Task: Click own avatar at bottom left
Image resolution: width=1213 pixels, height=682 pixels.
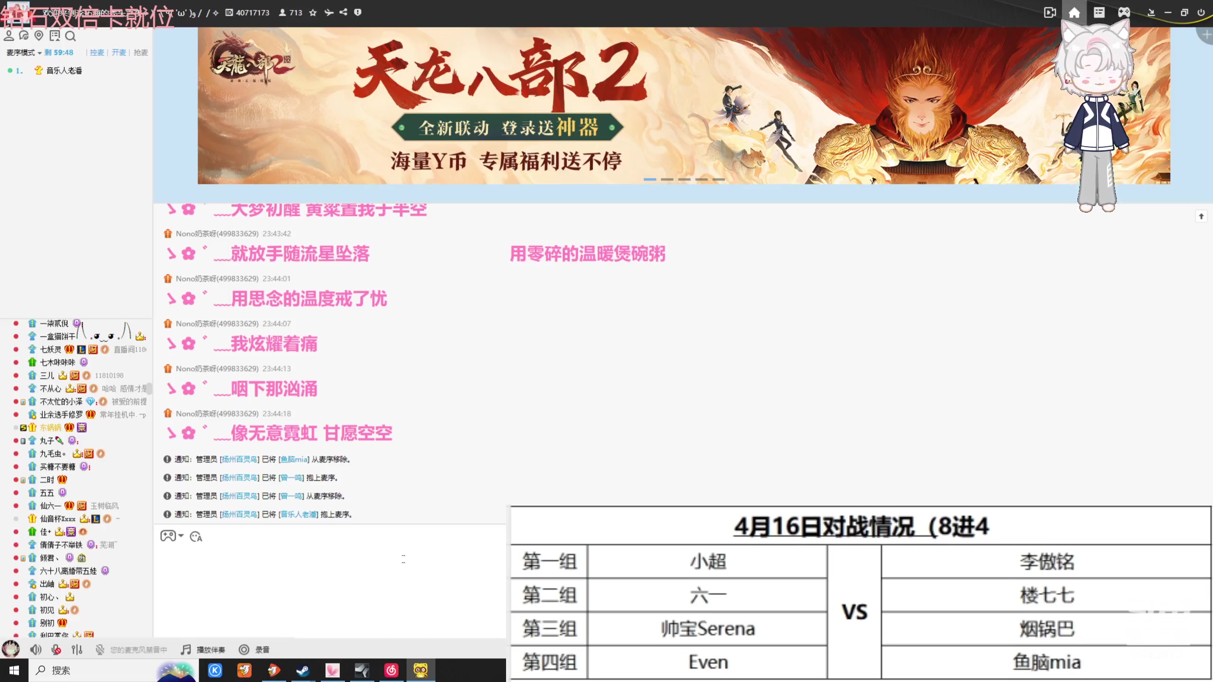Action: point(11,649)
